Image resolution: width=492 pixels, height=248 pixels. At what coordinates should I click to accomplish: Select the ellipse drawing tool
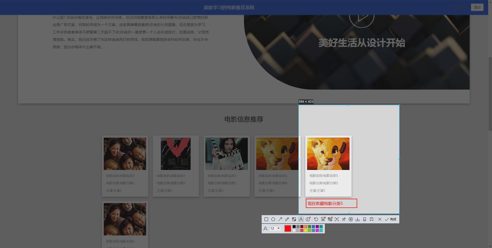click(x=273, y=219)
